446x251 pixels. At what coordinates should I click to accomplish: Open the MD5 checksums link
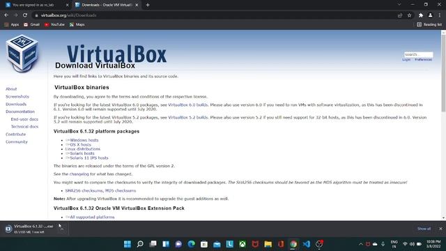(x=121, y=190)
